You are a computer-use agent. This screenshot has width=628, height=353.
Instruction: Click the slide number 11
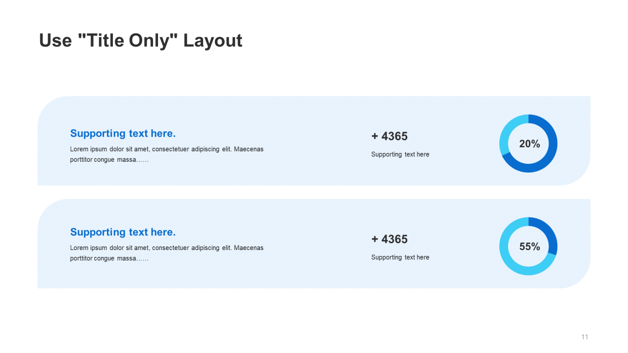(584, 337)
